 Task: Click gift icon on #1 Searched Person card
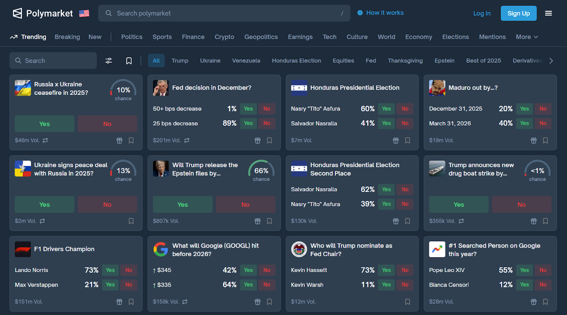[534, 302]
